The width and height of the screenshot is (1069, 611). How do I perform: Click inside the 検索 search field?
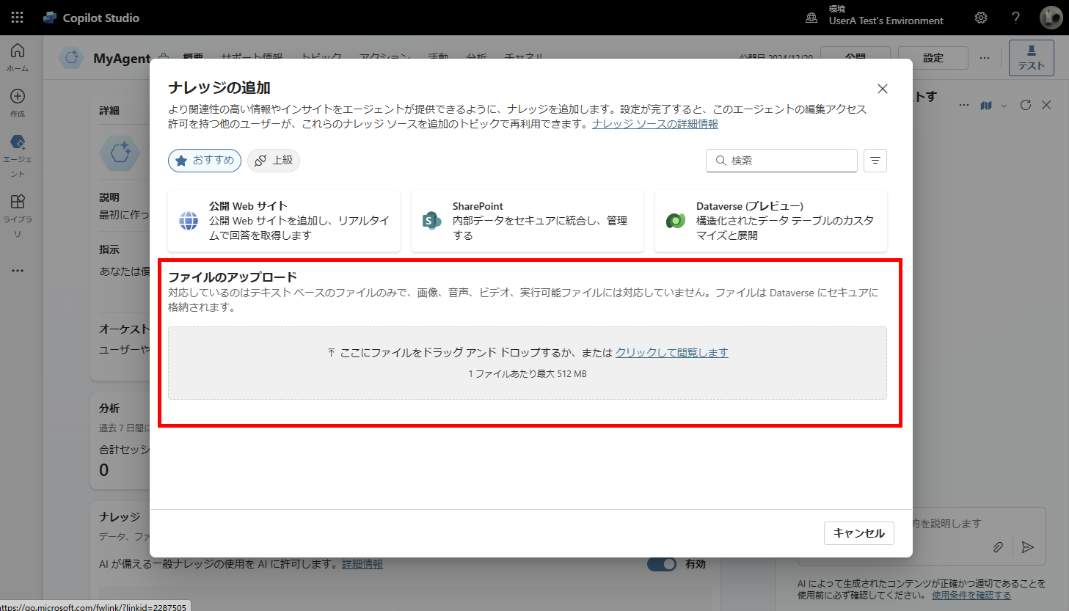[781, 160]
